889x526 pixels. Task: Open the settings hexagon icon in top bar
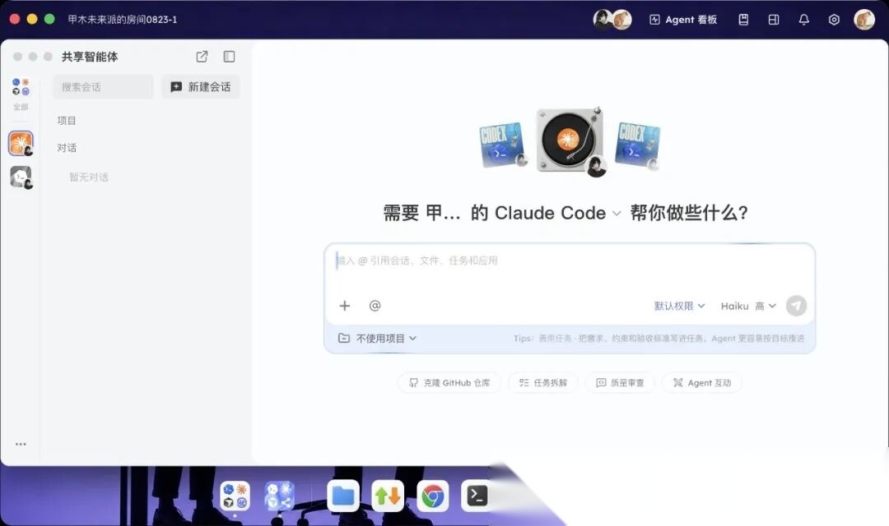click(x=834, y=20)
